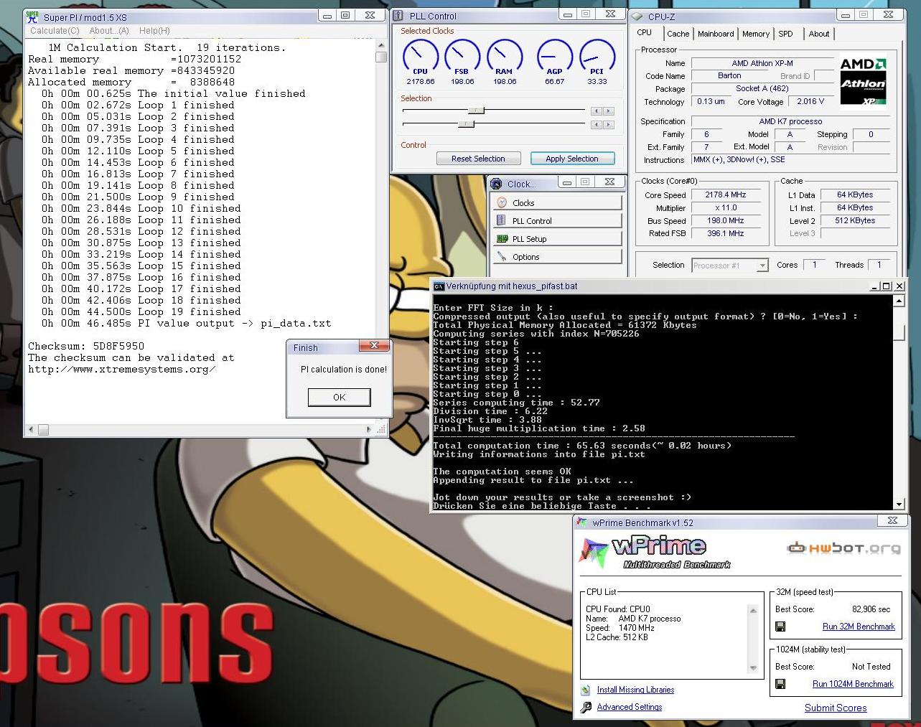921x727 pixels.
Task: Click the Install Missing Libraries link
Action: [x=635, y=690]
